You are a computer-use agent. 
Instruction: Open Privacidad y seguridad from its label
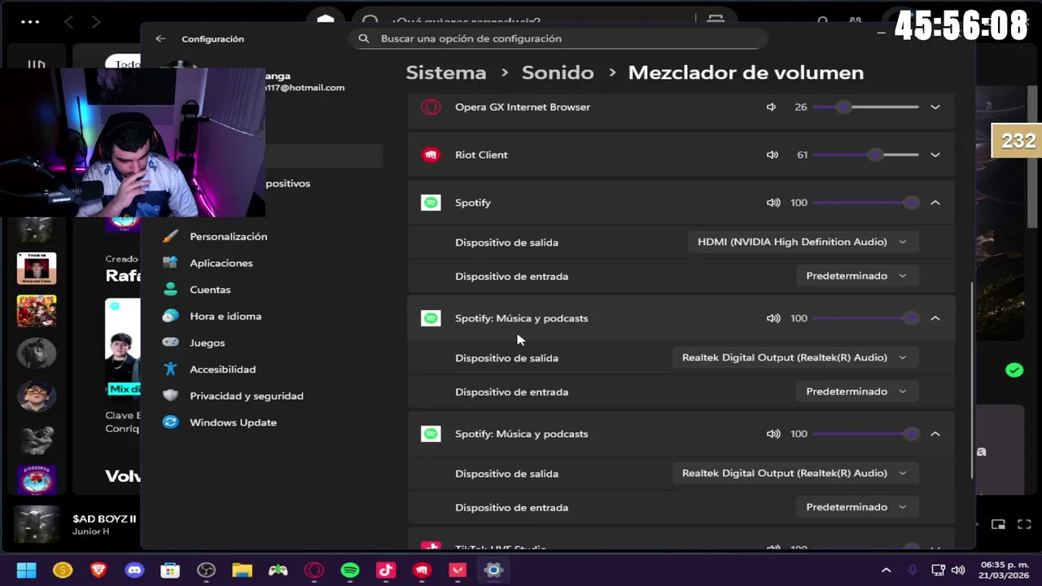pyautogui.click(x=247, y=396)
